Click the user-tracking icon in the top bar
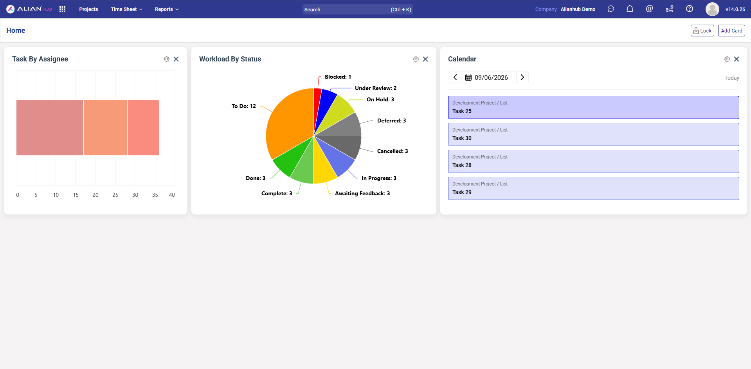 pos(669,9)
